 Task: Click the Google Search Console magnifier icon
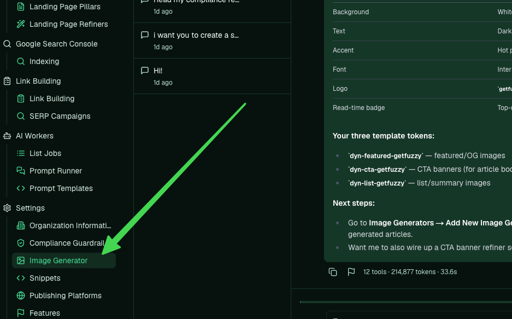click(7, 44)
